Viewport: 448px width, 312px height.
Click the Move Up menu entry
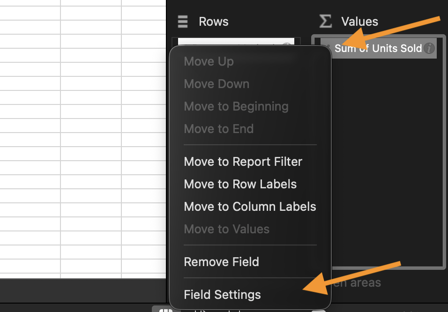pos(209,61)
